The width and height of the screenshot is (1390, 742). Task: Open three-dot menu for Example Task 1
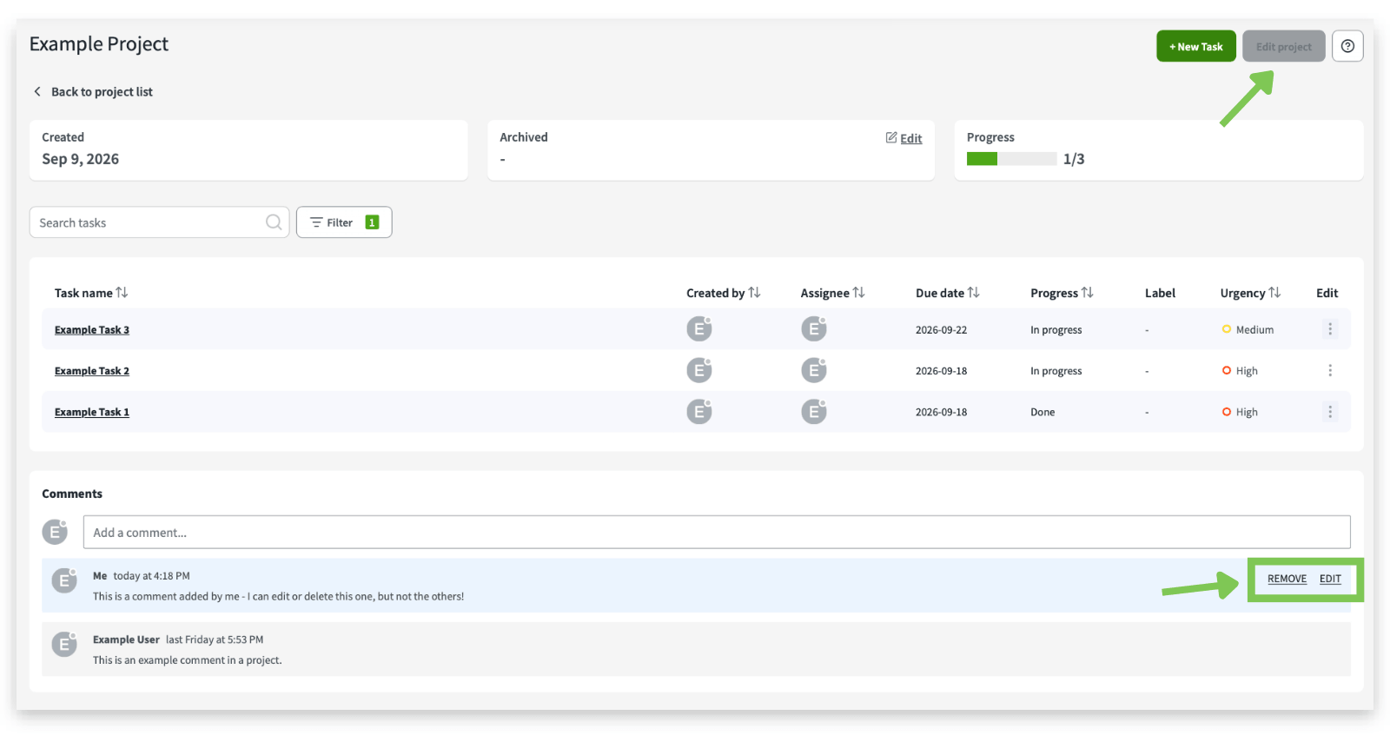coord(1330,412)
